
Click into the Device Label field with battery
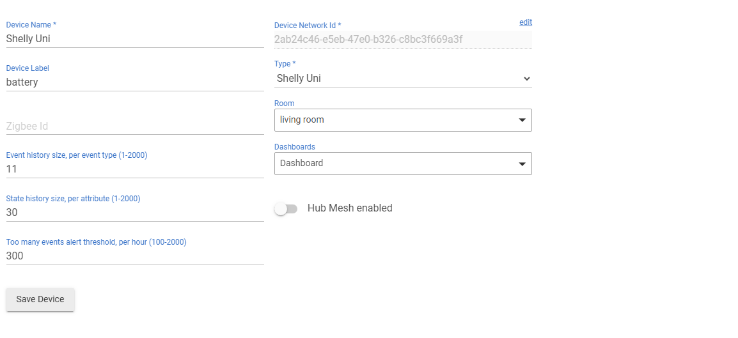pos(135,82)
